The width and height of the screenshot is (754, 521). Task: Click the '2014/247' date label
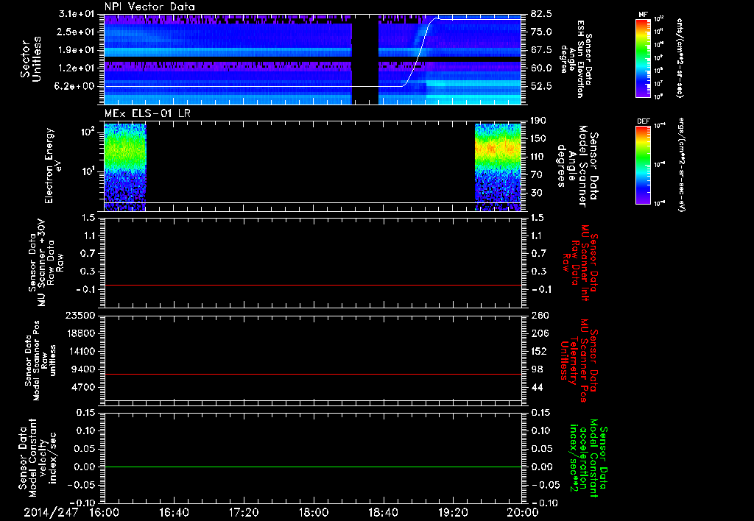(51, 512)
